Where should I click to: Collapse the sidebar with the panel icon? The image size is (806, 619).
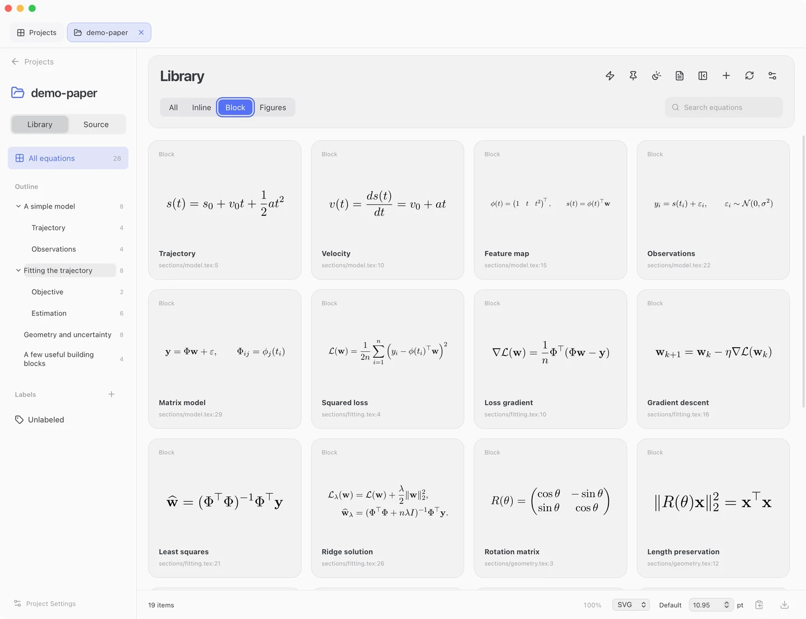pyautogui.click(x=703, y=75)
